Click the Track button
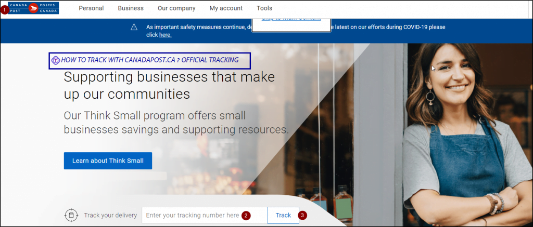Viewport: 533px width, 227px height. pyautogui.click(x=283, y=215)
